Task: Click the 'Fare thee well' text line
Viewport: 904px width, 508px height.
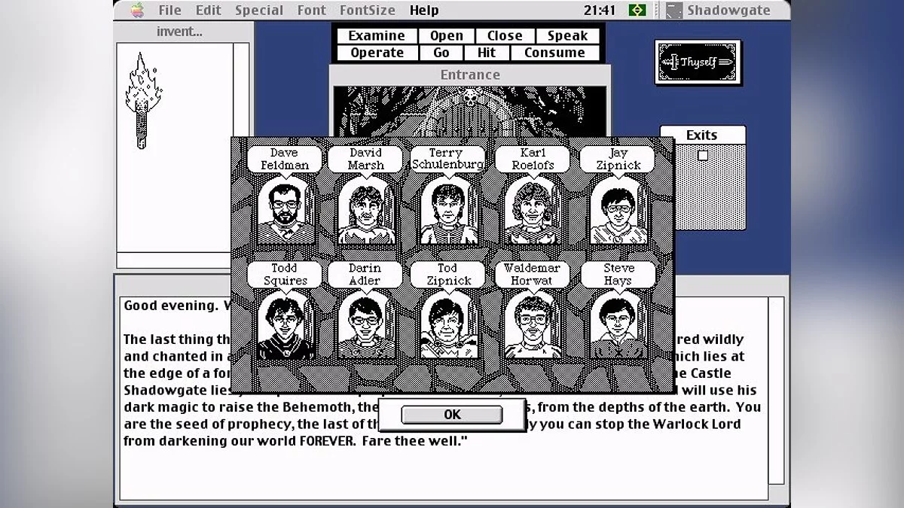Action: [x=296, y=441]
